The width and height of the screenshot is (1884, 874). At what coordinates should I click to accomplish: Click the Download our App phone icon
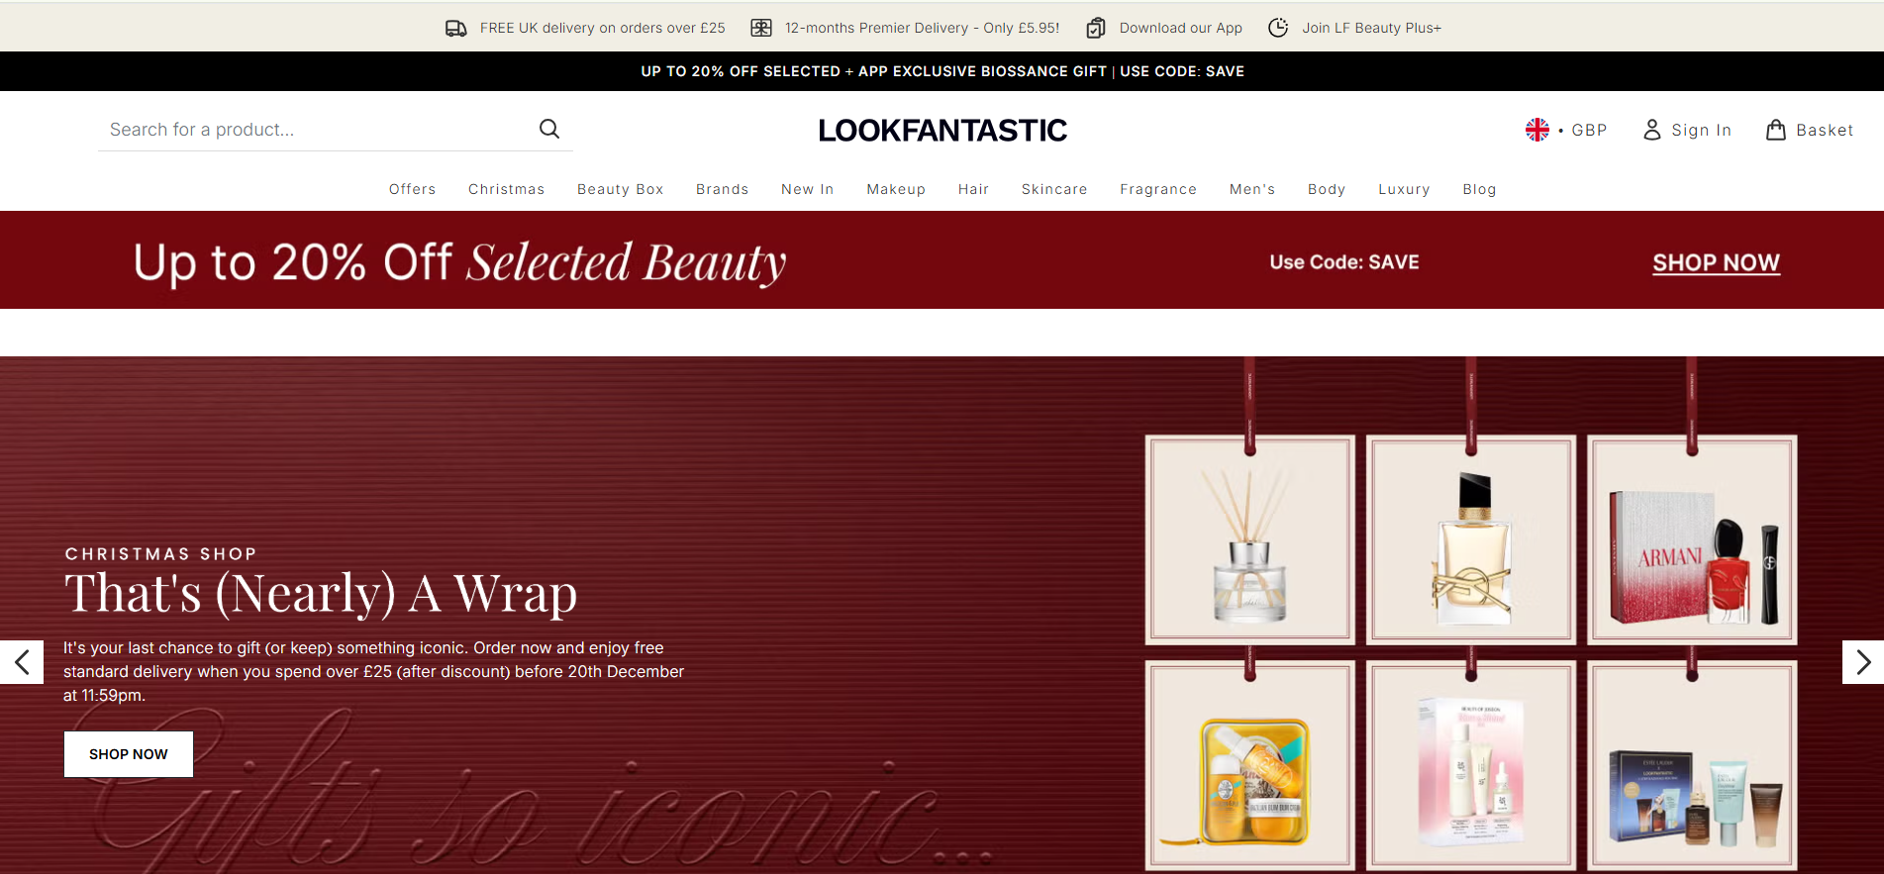[x=1095, y=28]
